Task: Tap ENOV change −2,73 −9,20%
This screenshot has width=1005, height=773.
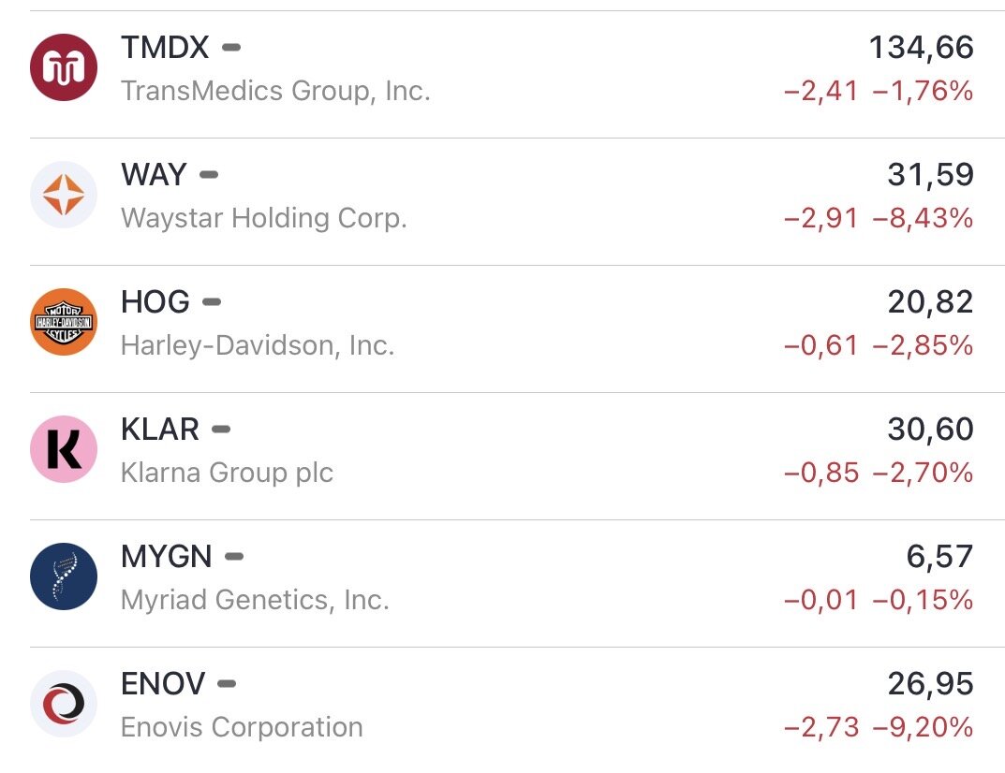Action: pyautogui.click(x=878, y=727)
